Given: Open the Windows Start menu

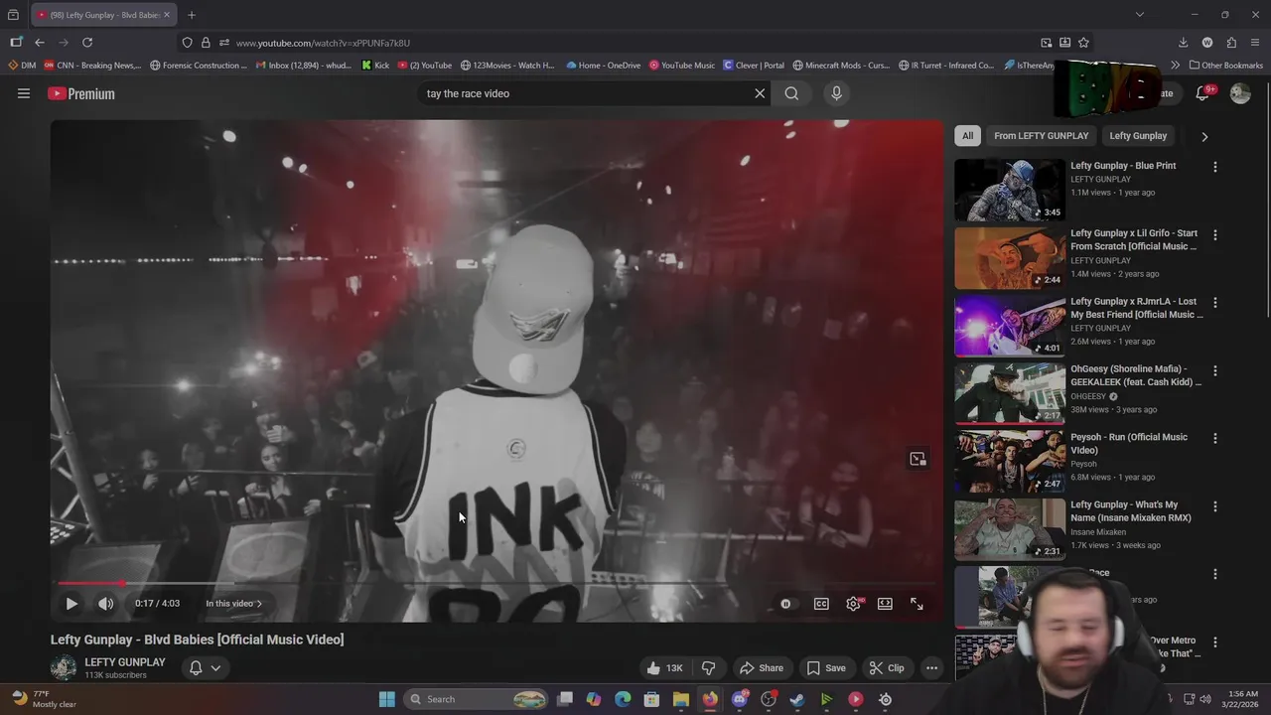Looking at the screenshot, I should click(x=386, y=699).
